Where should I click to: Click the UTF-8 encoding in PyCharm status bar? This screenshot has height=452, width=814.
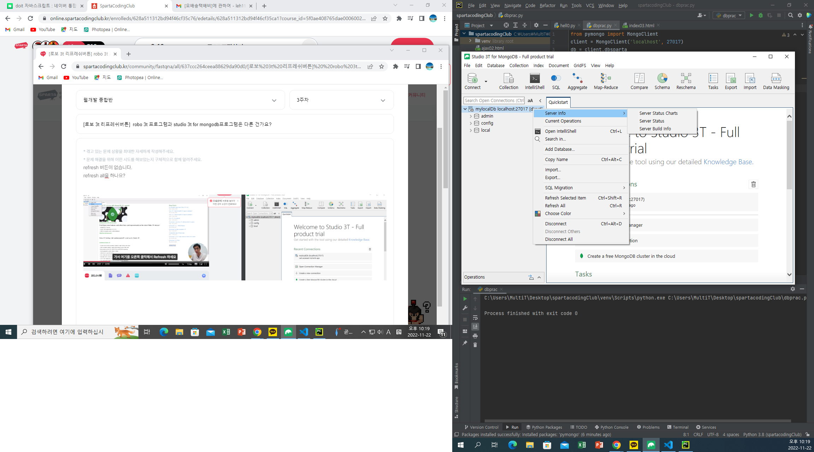(x=713, y=435)
